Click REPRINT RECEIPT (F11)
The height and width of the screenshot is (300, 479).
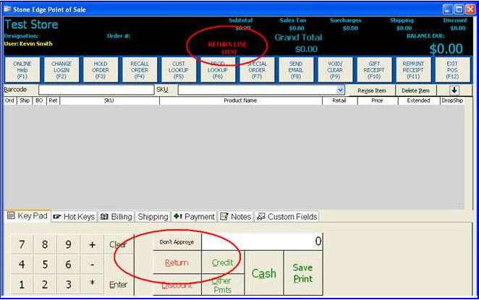(413, 70)
